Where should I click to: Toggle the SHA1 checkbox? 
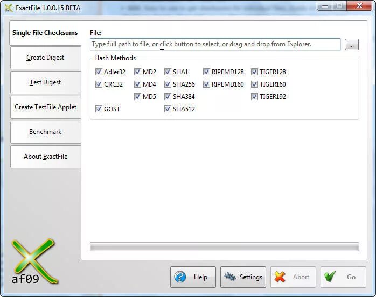(x=168, y=72)
